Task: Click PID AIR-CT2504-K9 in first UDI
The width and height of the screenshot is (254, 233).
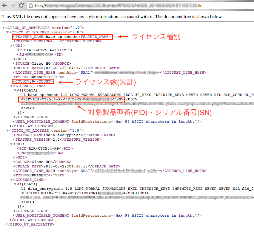Action: point(45,50)
